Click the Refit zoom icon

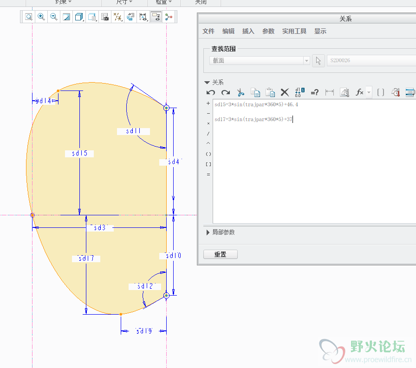point(29,17)
